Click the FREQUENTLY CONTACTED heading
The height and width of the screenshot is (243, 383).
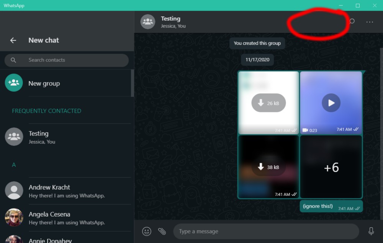click(x=46, y=111)
